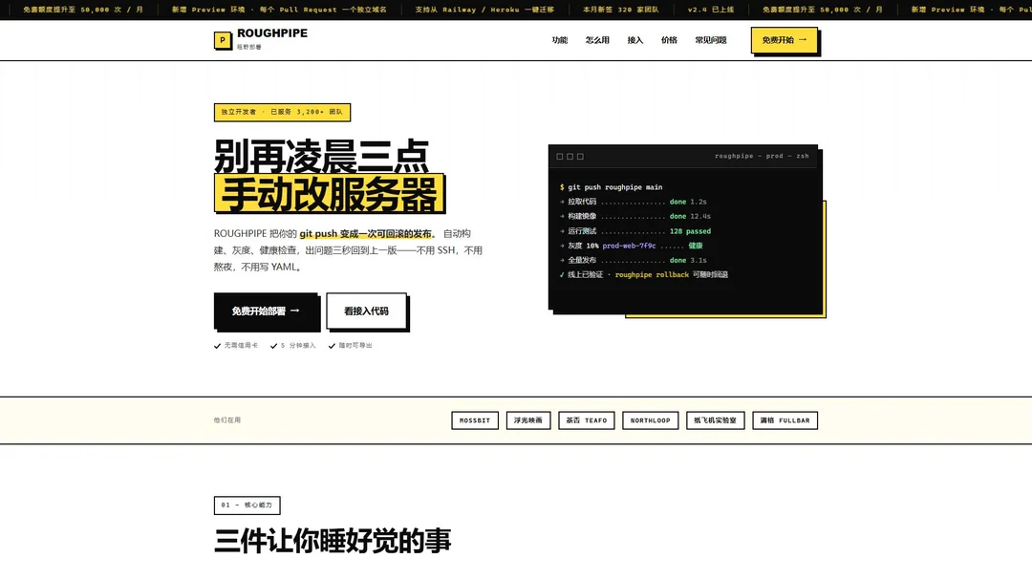This screenshot has height=580, width=1032.
Task: Click the git push roughpipe main command
Action: point(615,187)
